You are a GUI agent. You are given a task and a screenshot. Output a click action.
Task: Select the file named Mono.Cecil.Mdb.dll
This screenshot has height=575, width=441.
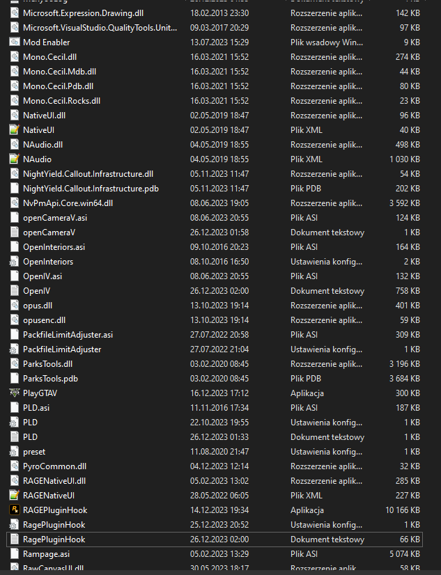click(x=59, y=72)
